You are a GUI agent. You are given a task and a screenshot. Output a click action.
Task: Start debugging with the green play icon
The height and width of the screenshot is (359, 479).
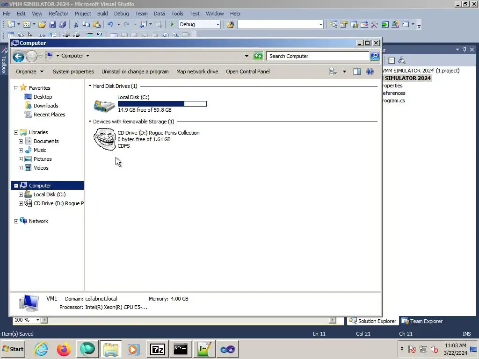(x=172, y=24)
